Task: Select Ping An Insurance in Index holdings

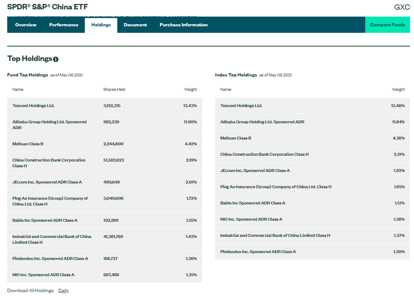Action: click(x=276, y=187)
